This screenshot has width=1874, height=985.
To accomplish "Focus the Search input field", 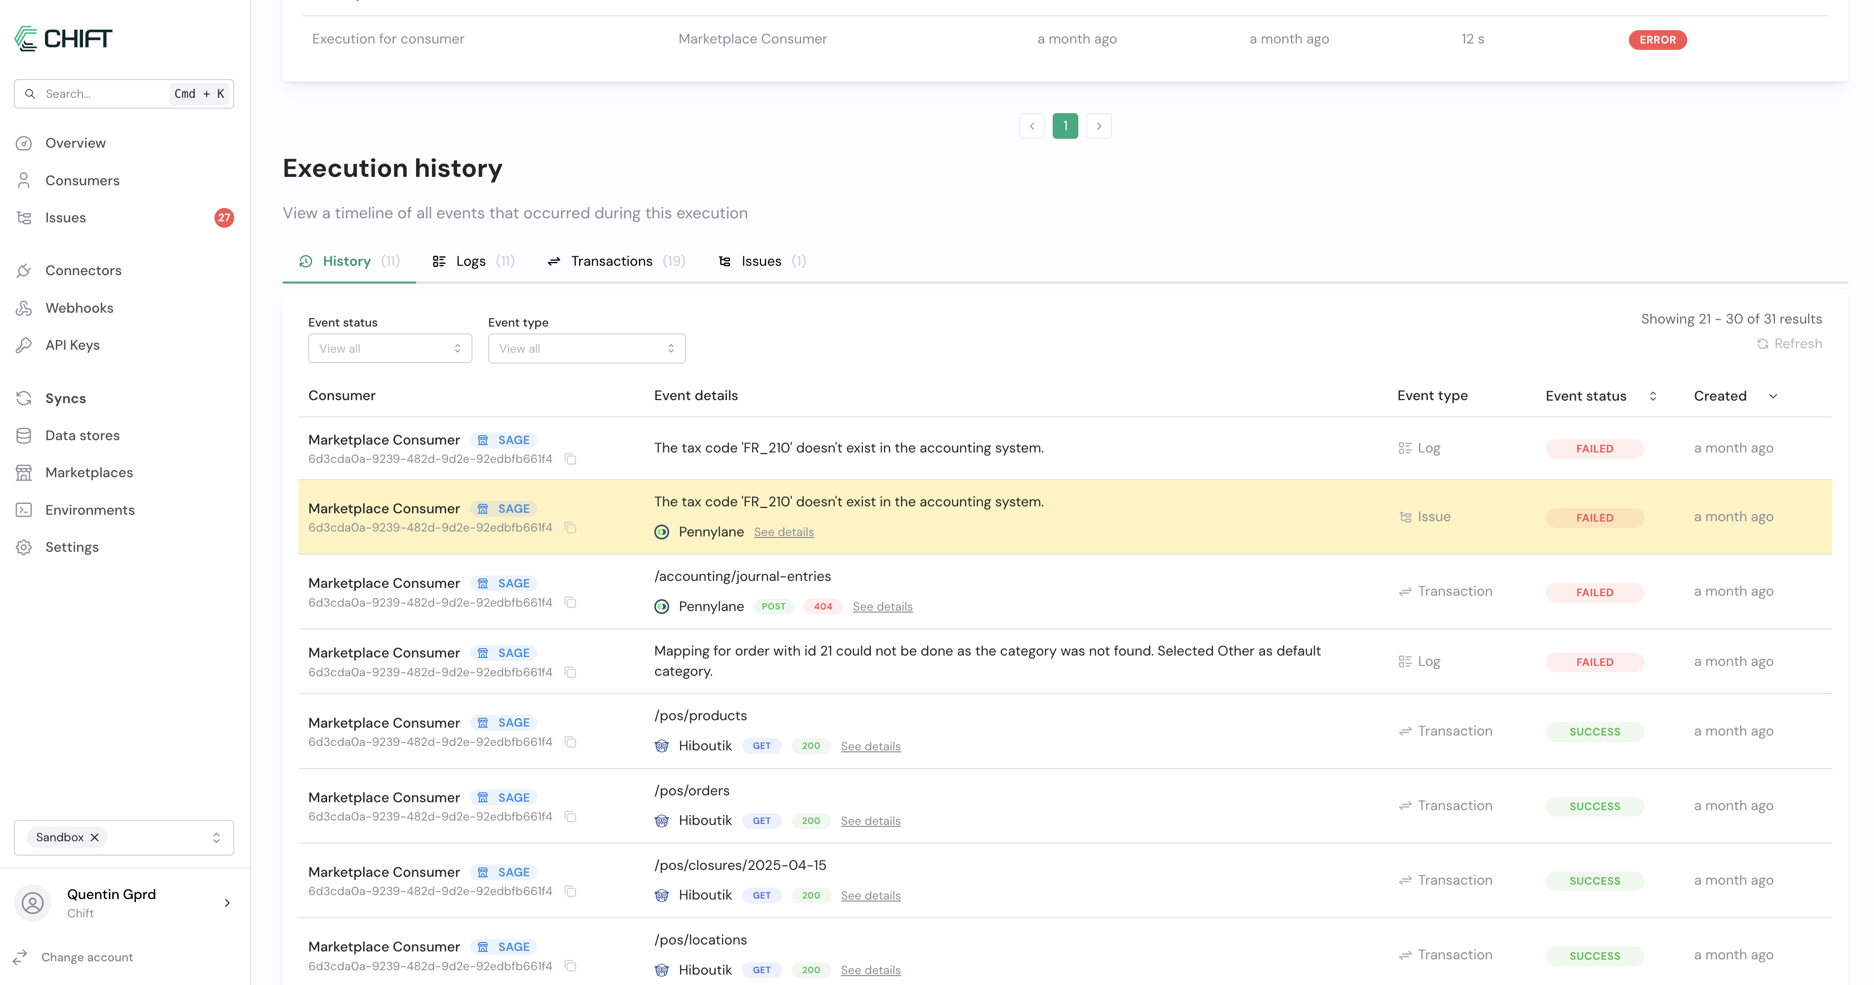I will (102, 94).
